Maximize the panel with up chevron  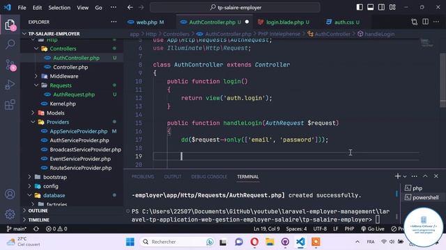(x=425, y=176)
